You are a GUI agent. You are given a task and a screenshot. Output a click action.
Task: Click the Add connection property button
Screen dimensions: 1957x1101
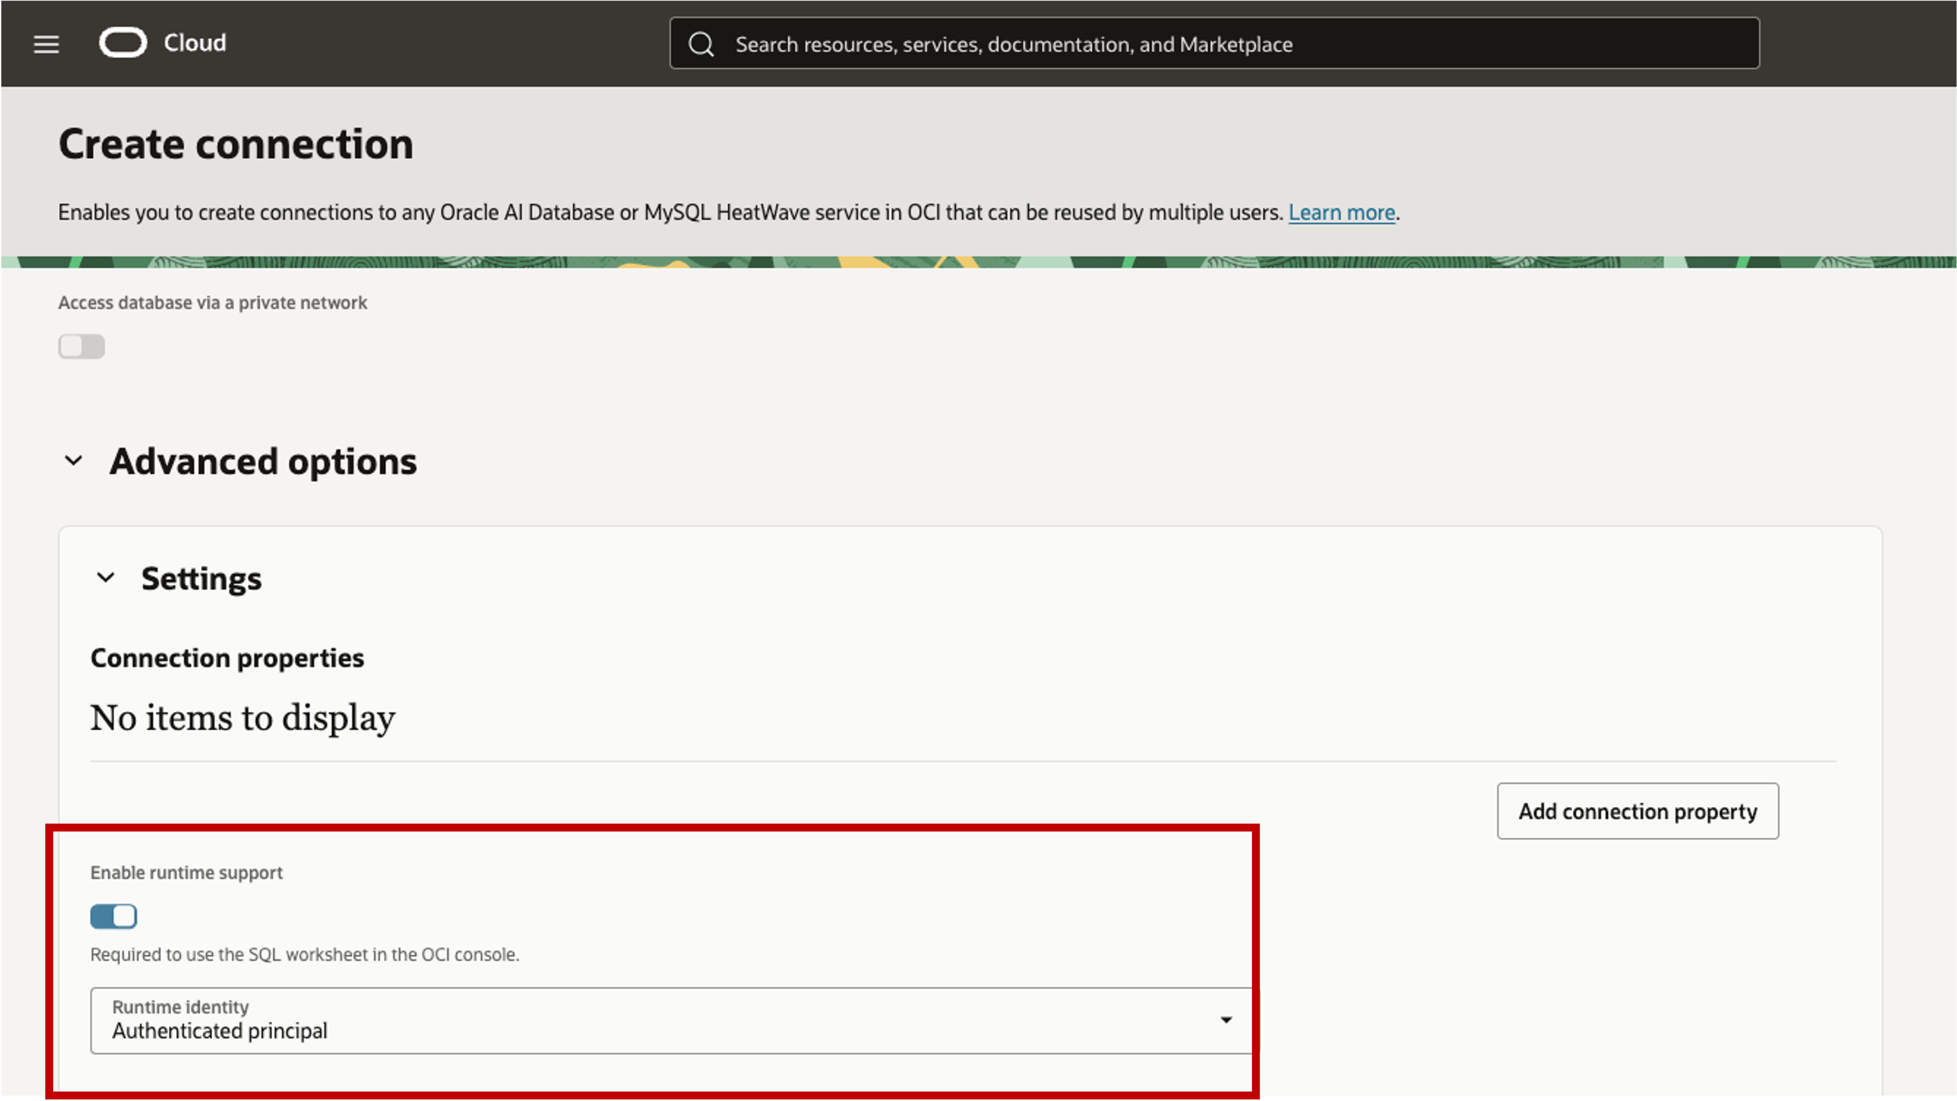click(x=1637, y=811)
